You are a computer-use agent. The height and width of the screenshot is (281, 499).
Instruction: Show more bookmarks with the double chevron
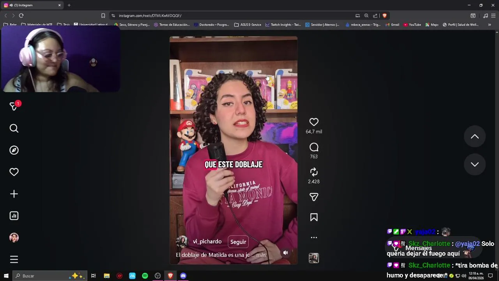[490, 25]
